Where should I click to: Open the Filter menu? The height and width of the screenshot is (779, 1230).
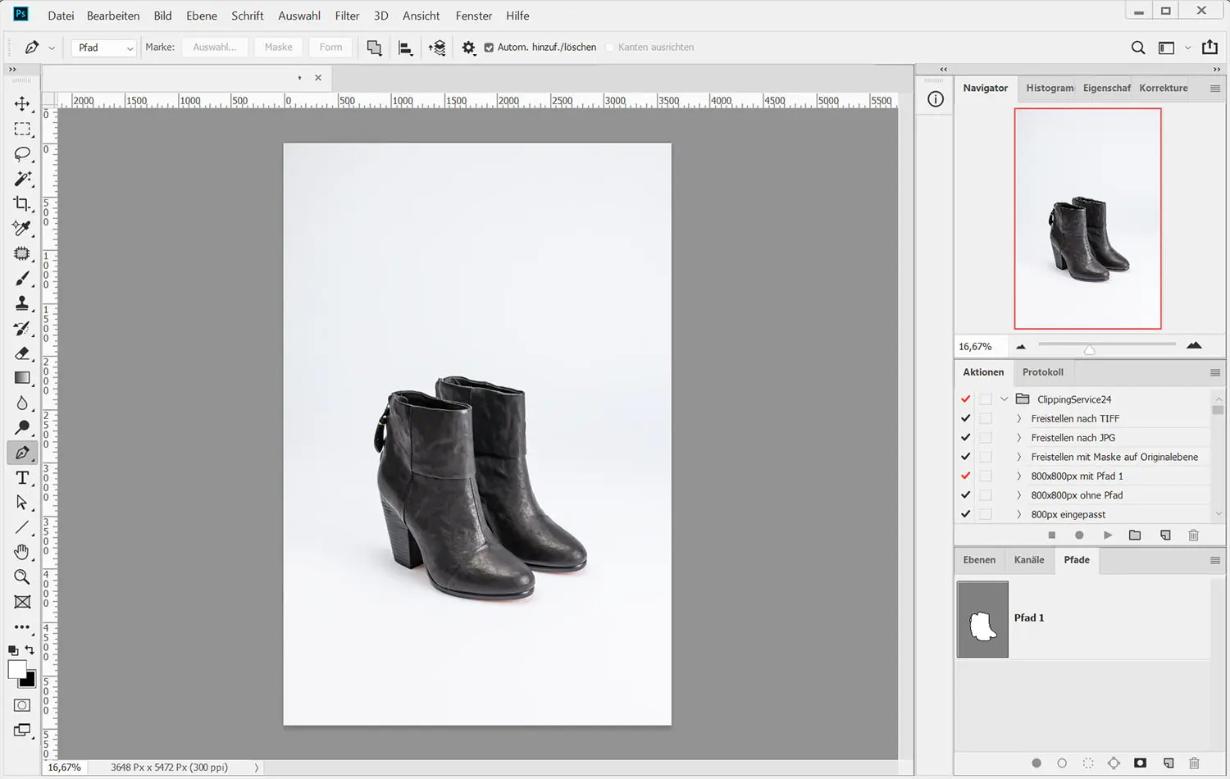coord(347,16)
